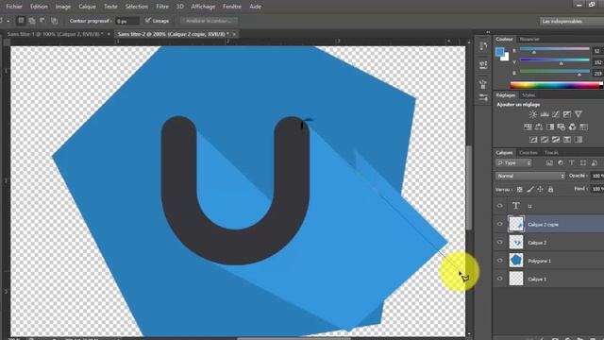This screenshot has height=340, width=604.
Task: Hide the Polygone 1 layer
Action: pyautogui.click(x=499, y=261)
